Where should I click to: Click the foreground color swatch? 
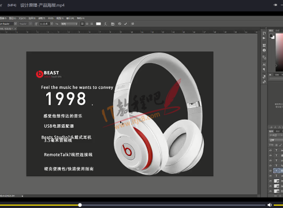pyautogui.click(x=271, y=35)
